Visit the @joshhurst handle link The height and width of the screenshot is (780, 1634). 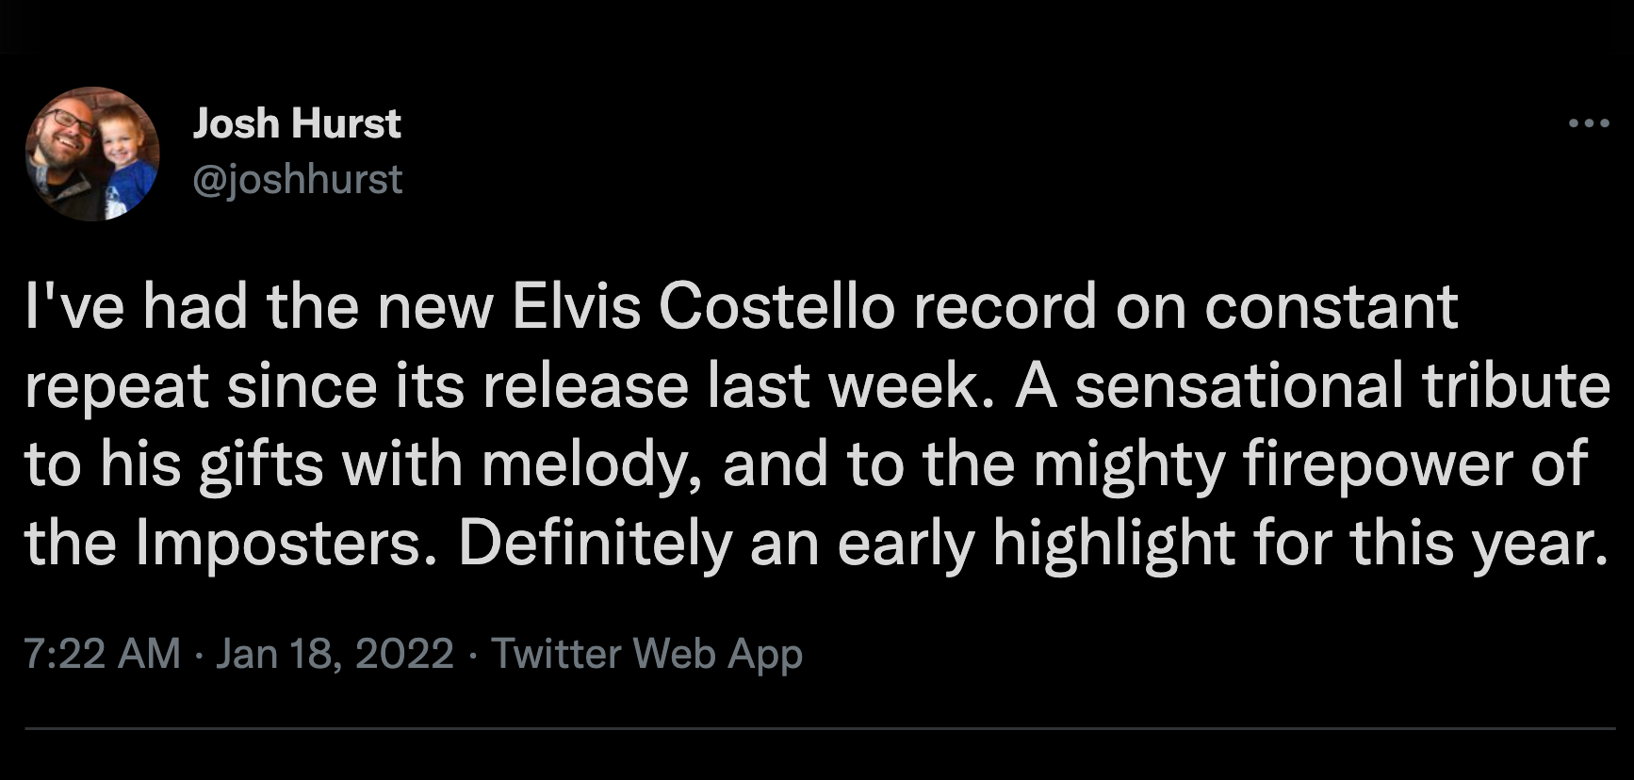click(298, 179)
